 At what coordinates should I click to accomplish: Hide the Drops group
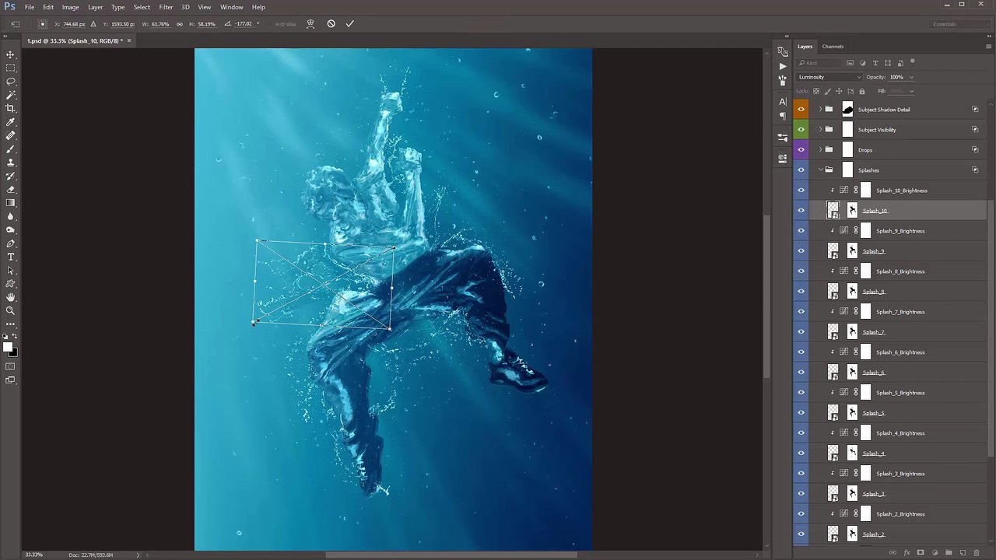(801, 150)
